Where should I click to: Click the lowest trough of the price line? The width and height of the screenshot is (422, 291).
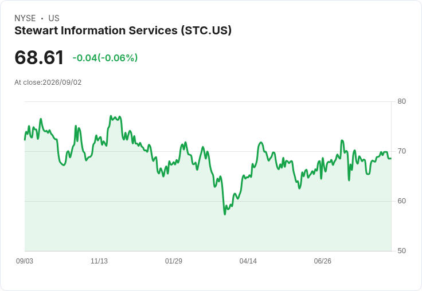click(x=225, y=214)
